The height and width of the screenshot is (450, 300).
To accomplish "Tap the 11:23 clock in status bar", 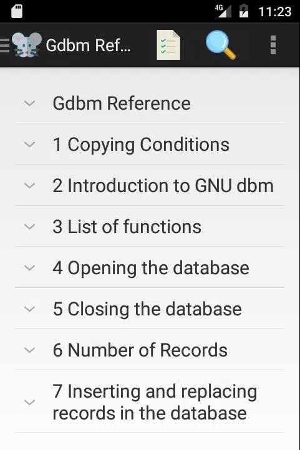I will 275,12.
